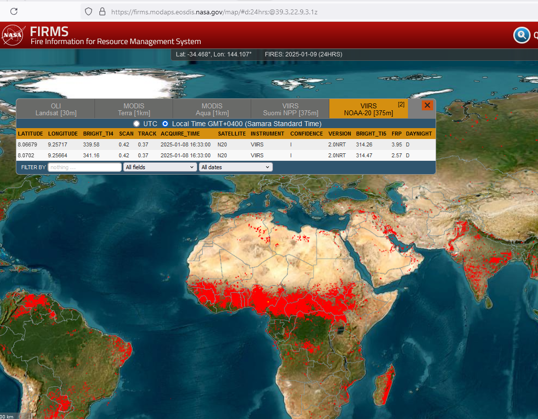Viewport: 538px width, 419px height.
Task: Select latitude cell 8.0702
Action: (26, 155)
